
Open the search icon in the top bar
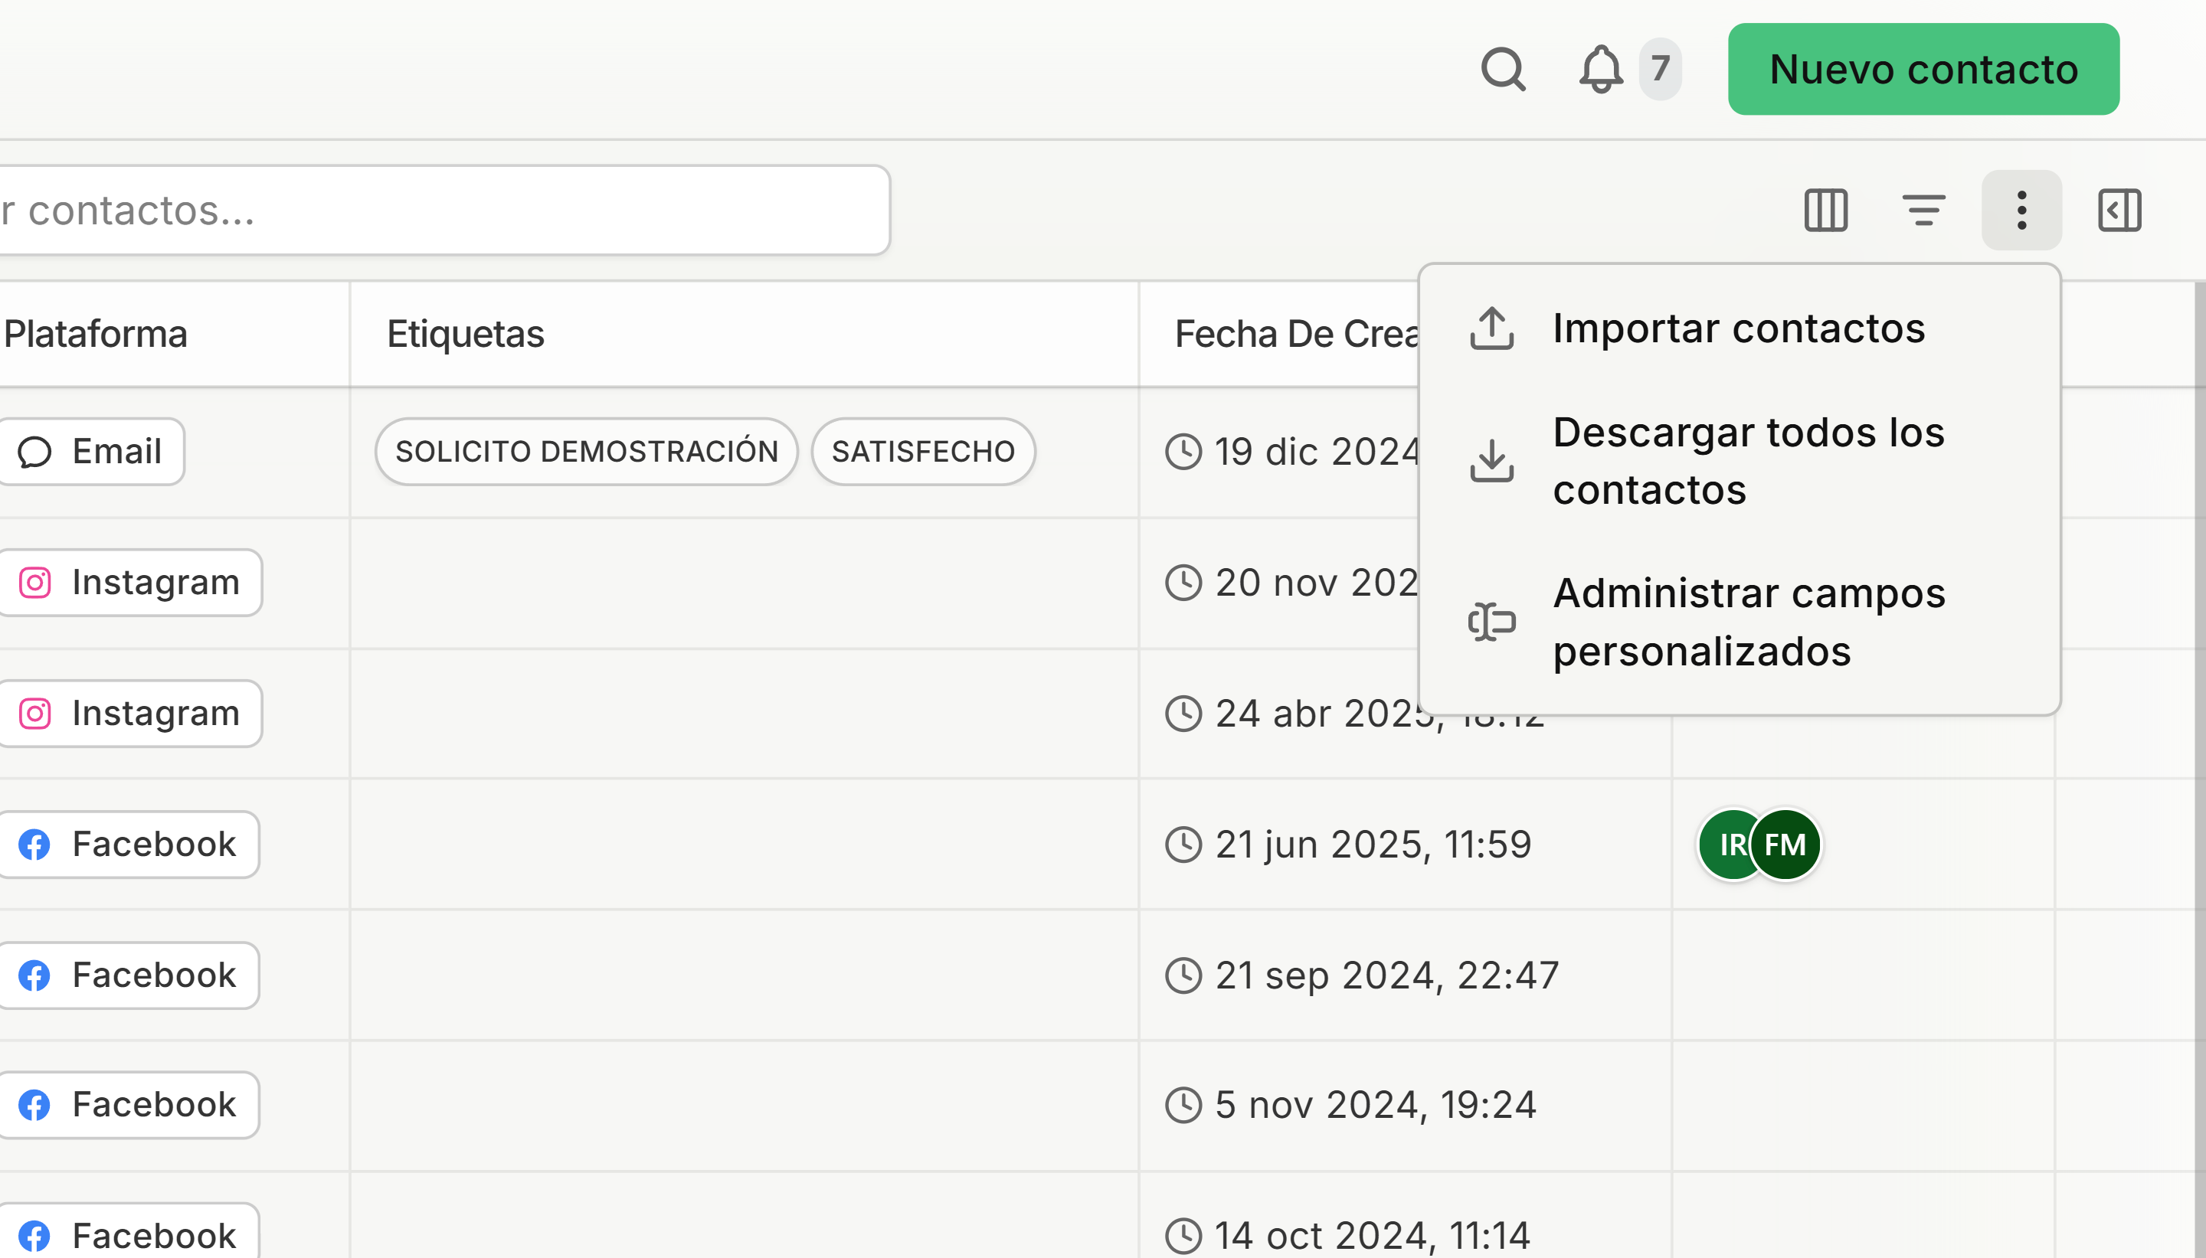click(x=1504, y=69)
